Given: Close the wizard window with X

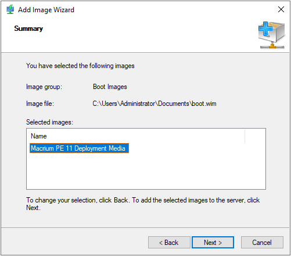Looking at the screenshot, I should click(x=281, y=9).
